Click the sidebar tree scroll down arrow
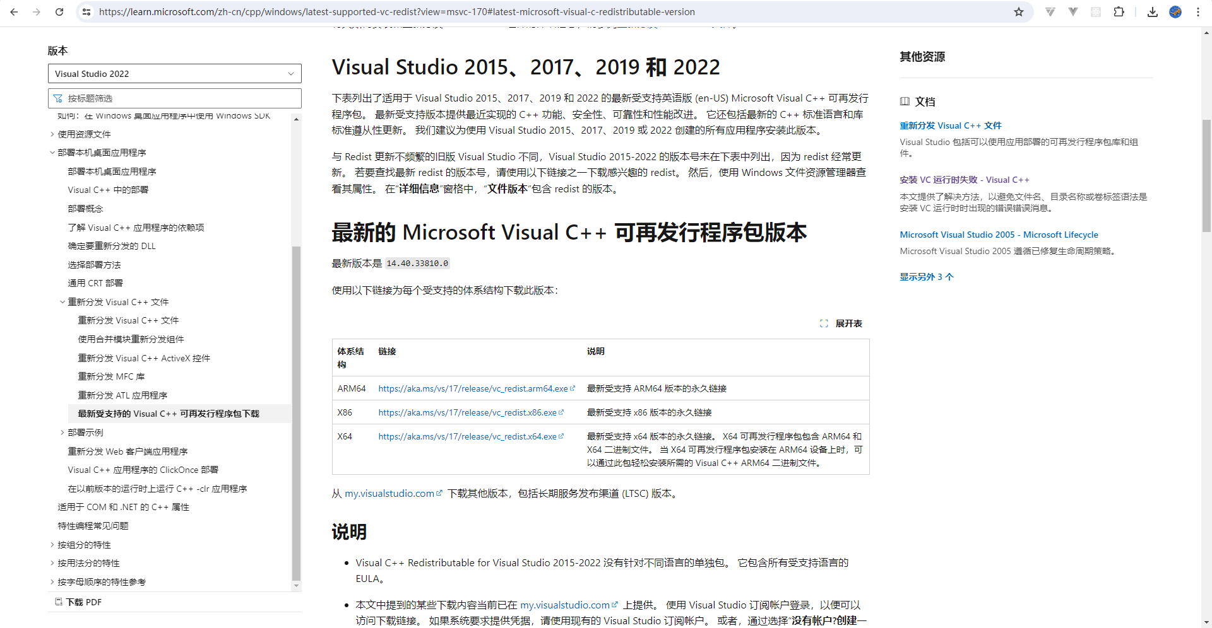This screenshot has width=1212, height=628. point(296,586)
